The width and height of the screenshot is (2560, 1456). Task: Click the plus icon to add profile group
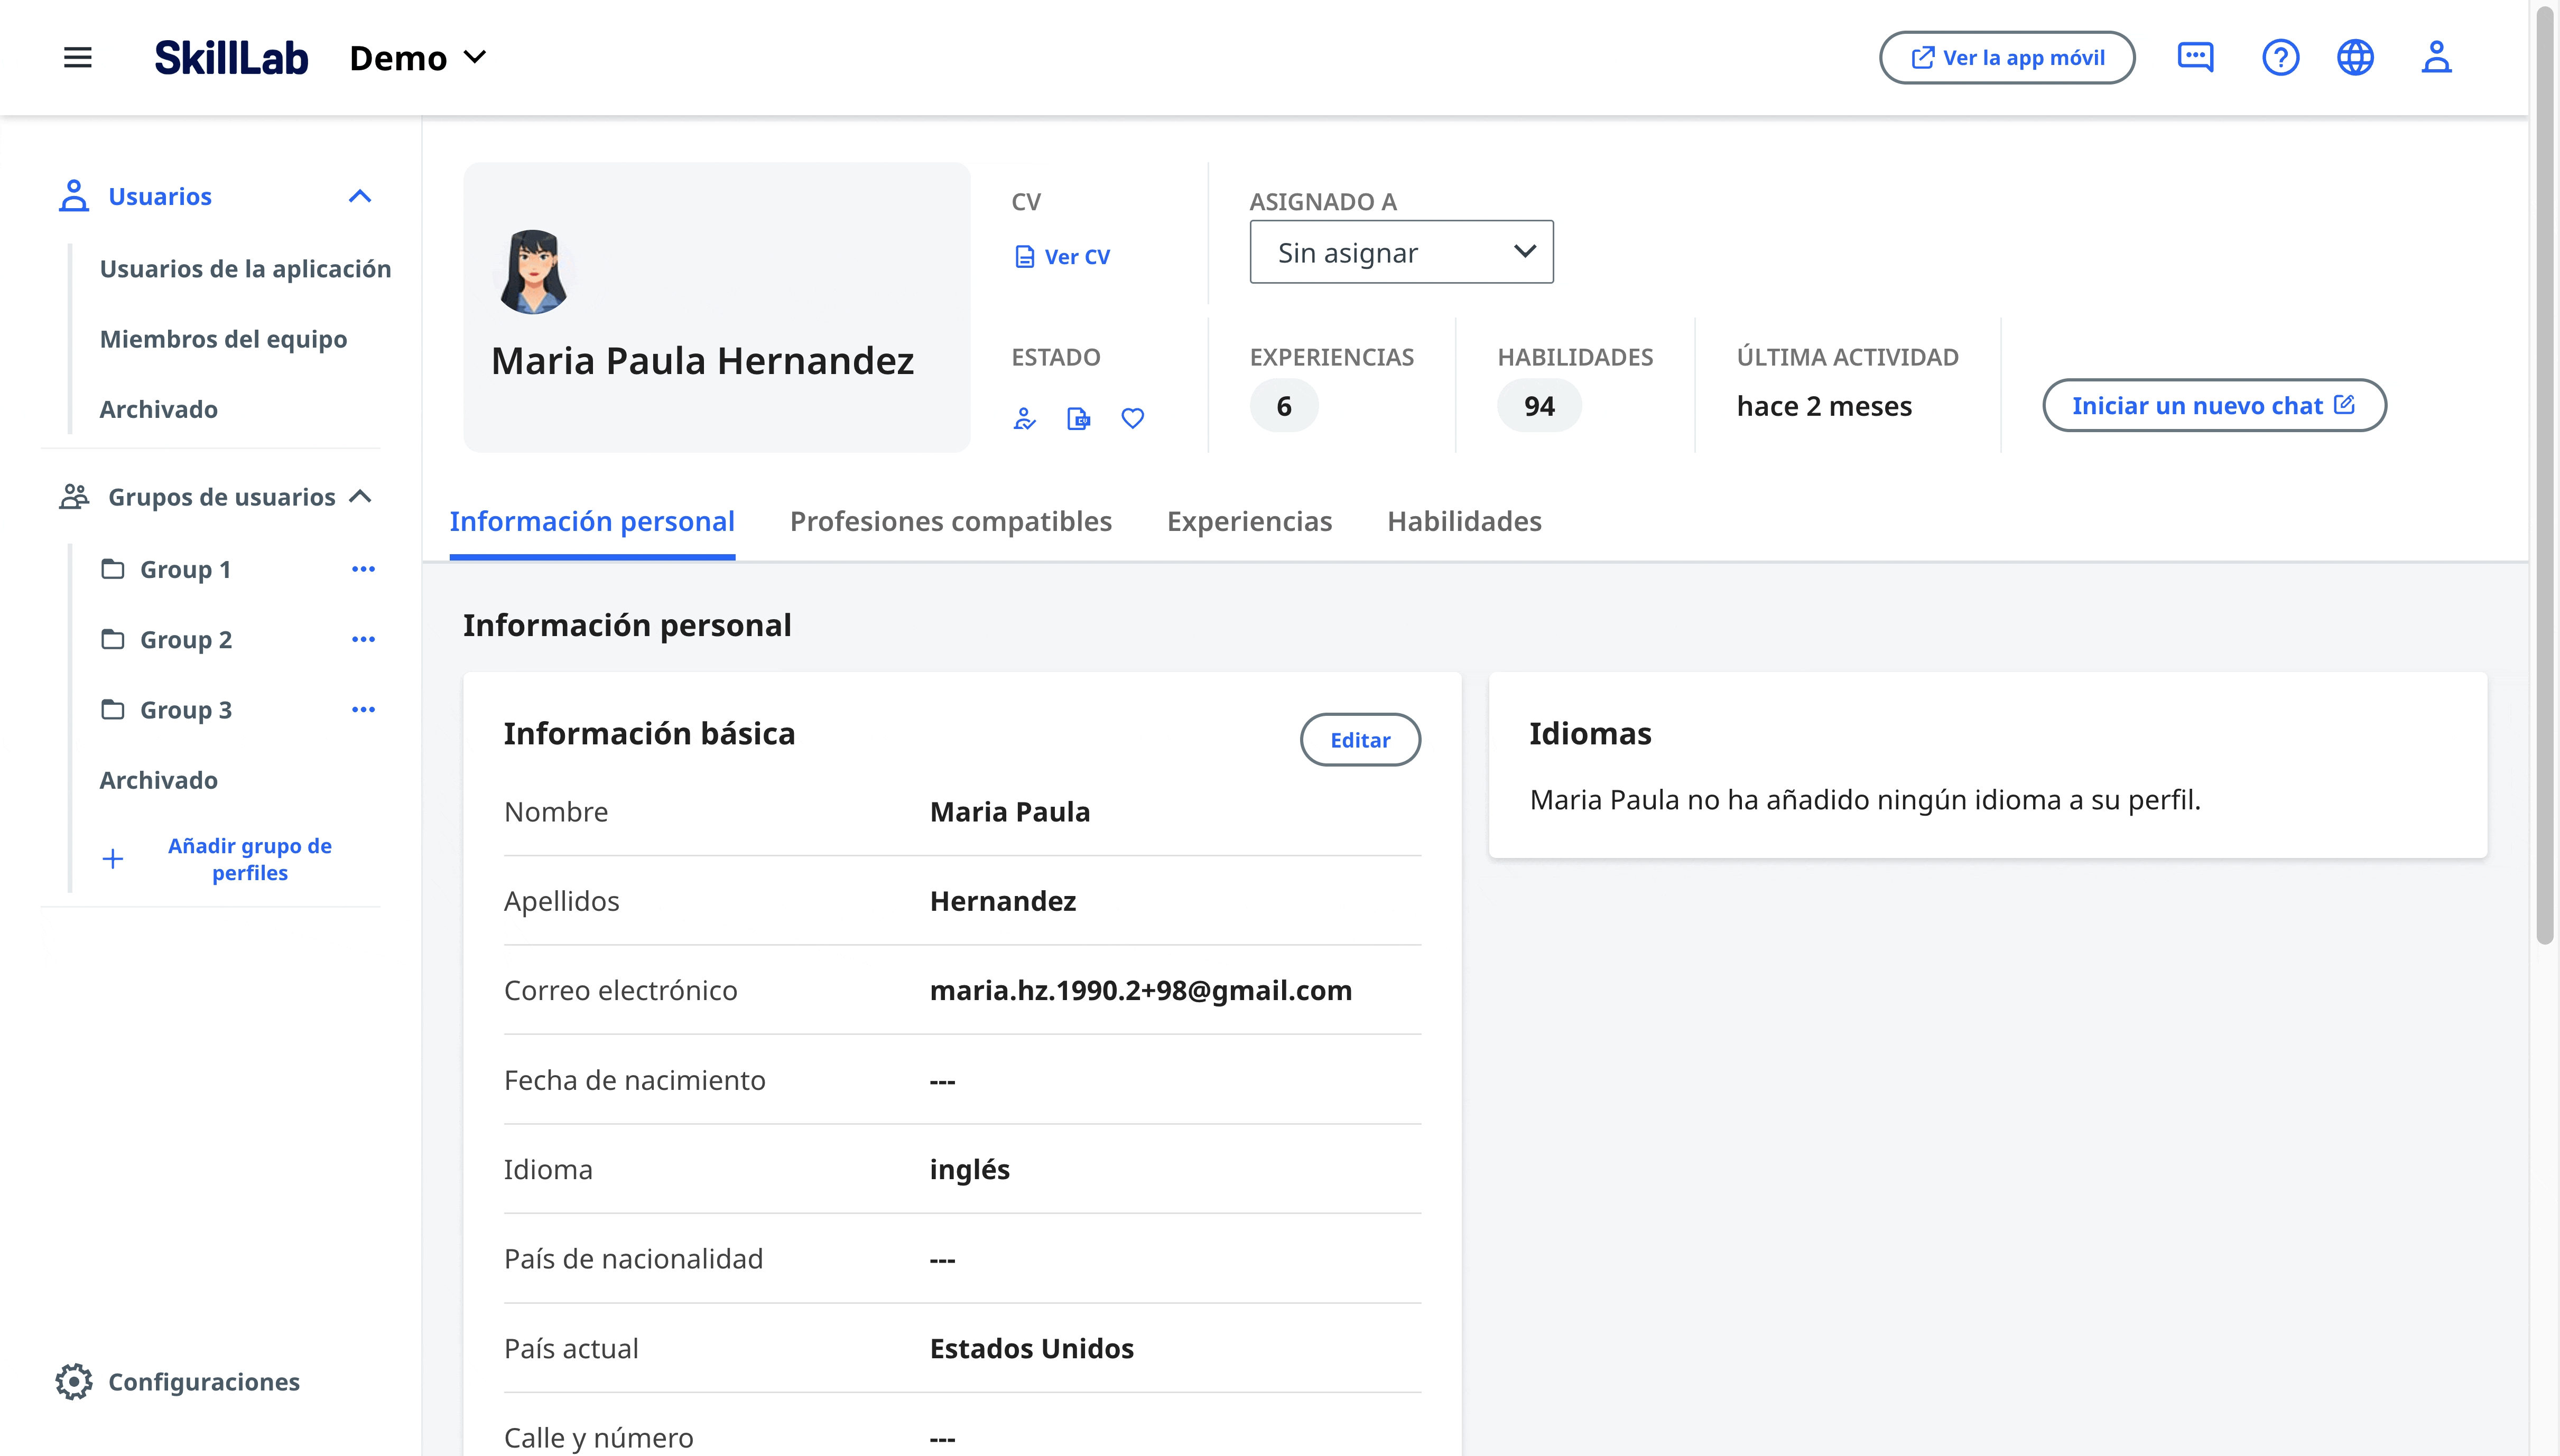(x=113, y=859)
